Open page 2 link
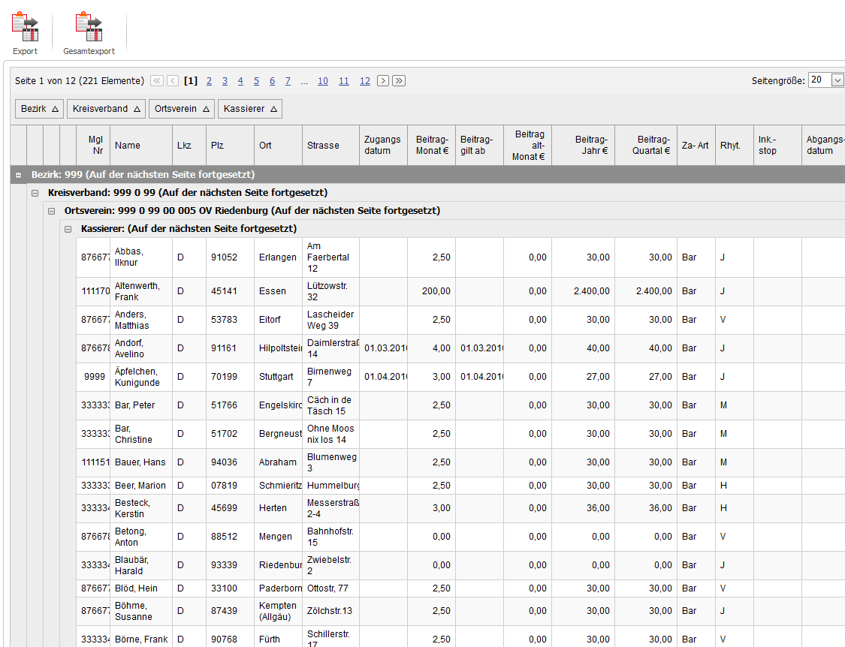845x647 pixels. 209,81
